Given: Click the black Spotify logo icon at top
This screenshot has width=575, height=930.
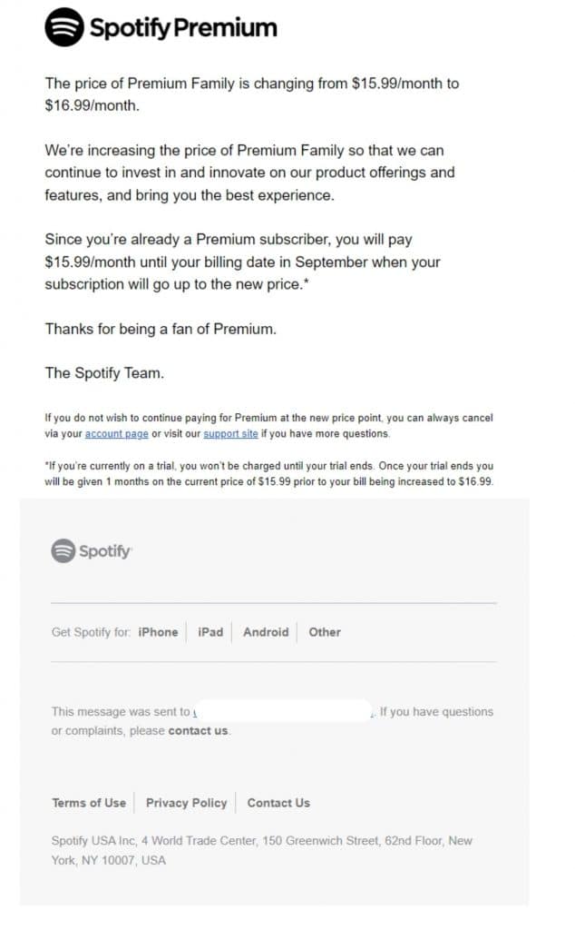Looking at the screenshot, I should (64, 27).
